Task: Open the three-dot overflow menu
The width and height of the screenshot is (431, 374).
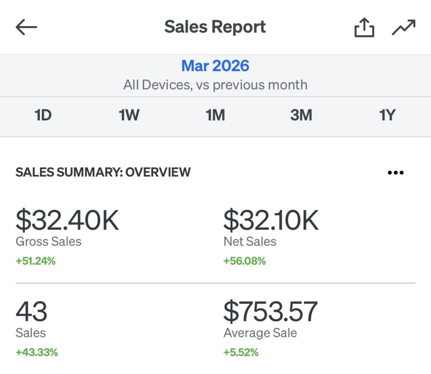Action: (x=396, y=173)
